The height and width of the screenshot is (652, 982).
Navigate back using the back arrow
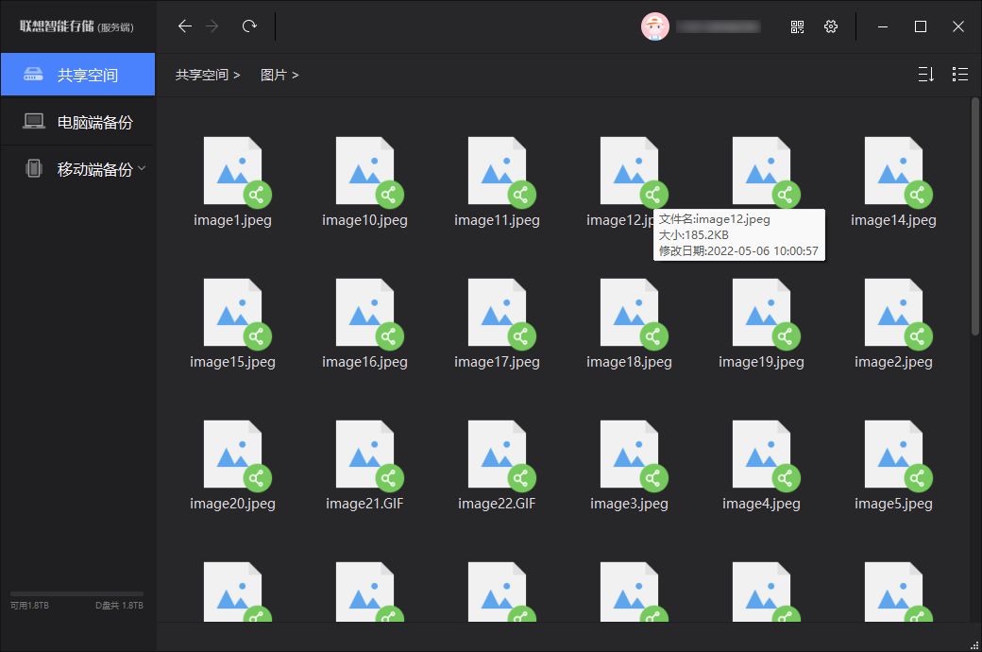(185, 26)
